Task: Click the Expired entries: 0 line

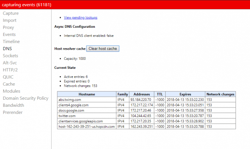Action: coord(77,81)
